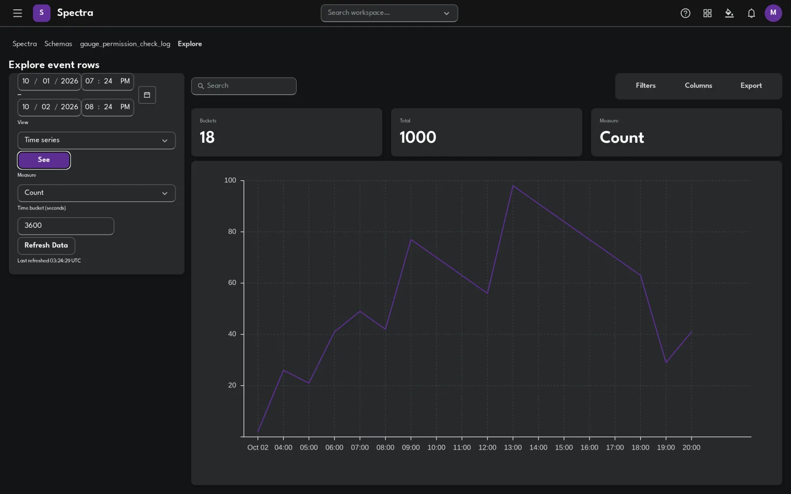Open the hamburger navigation menu

[x=17, y=13]
